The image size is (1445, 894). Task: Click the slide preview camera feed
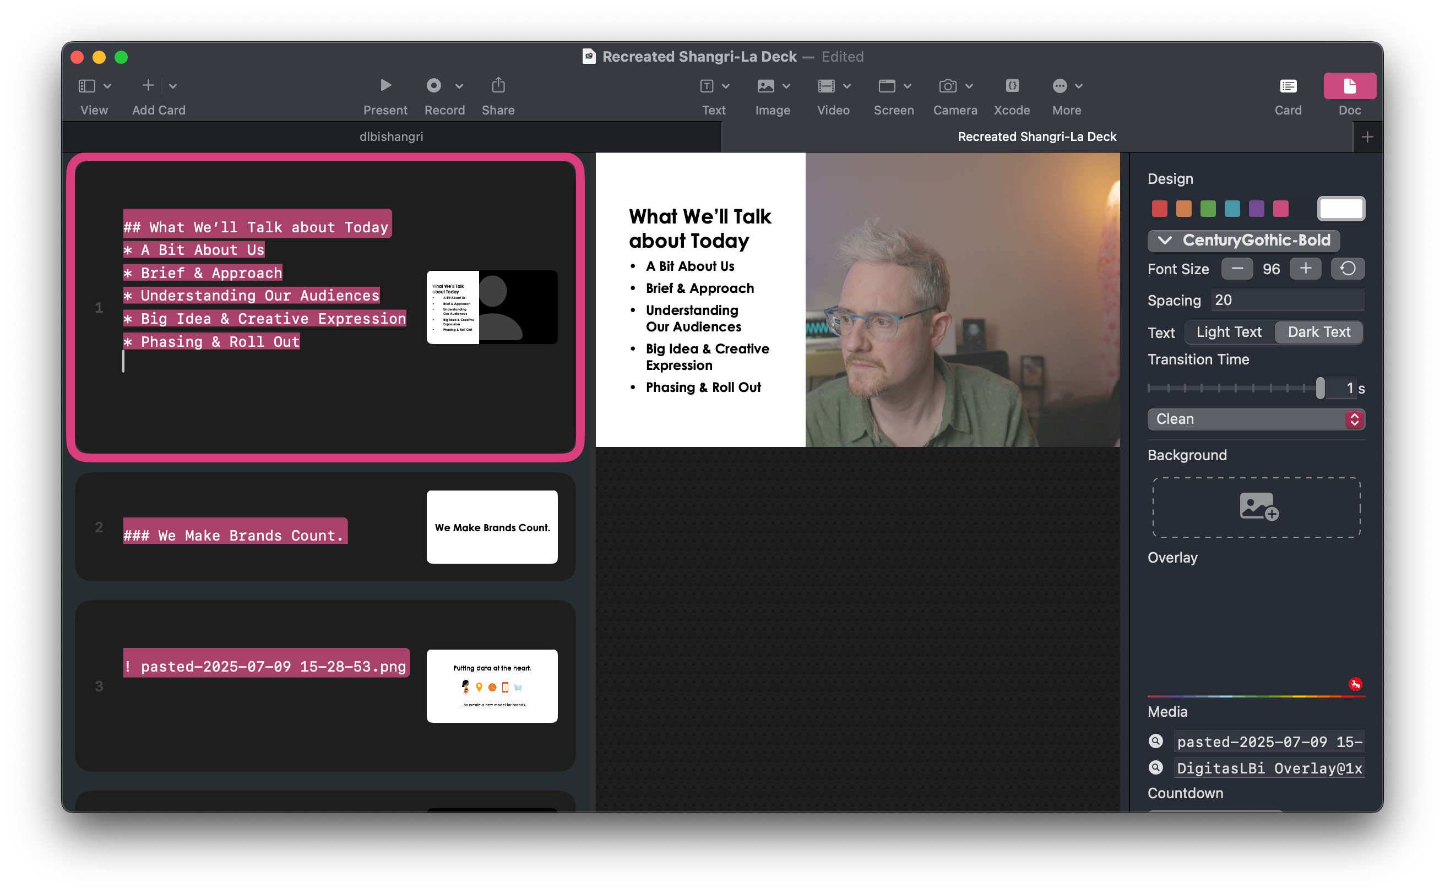click(963, 300)
